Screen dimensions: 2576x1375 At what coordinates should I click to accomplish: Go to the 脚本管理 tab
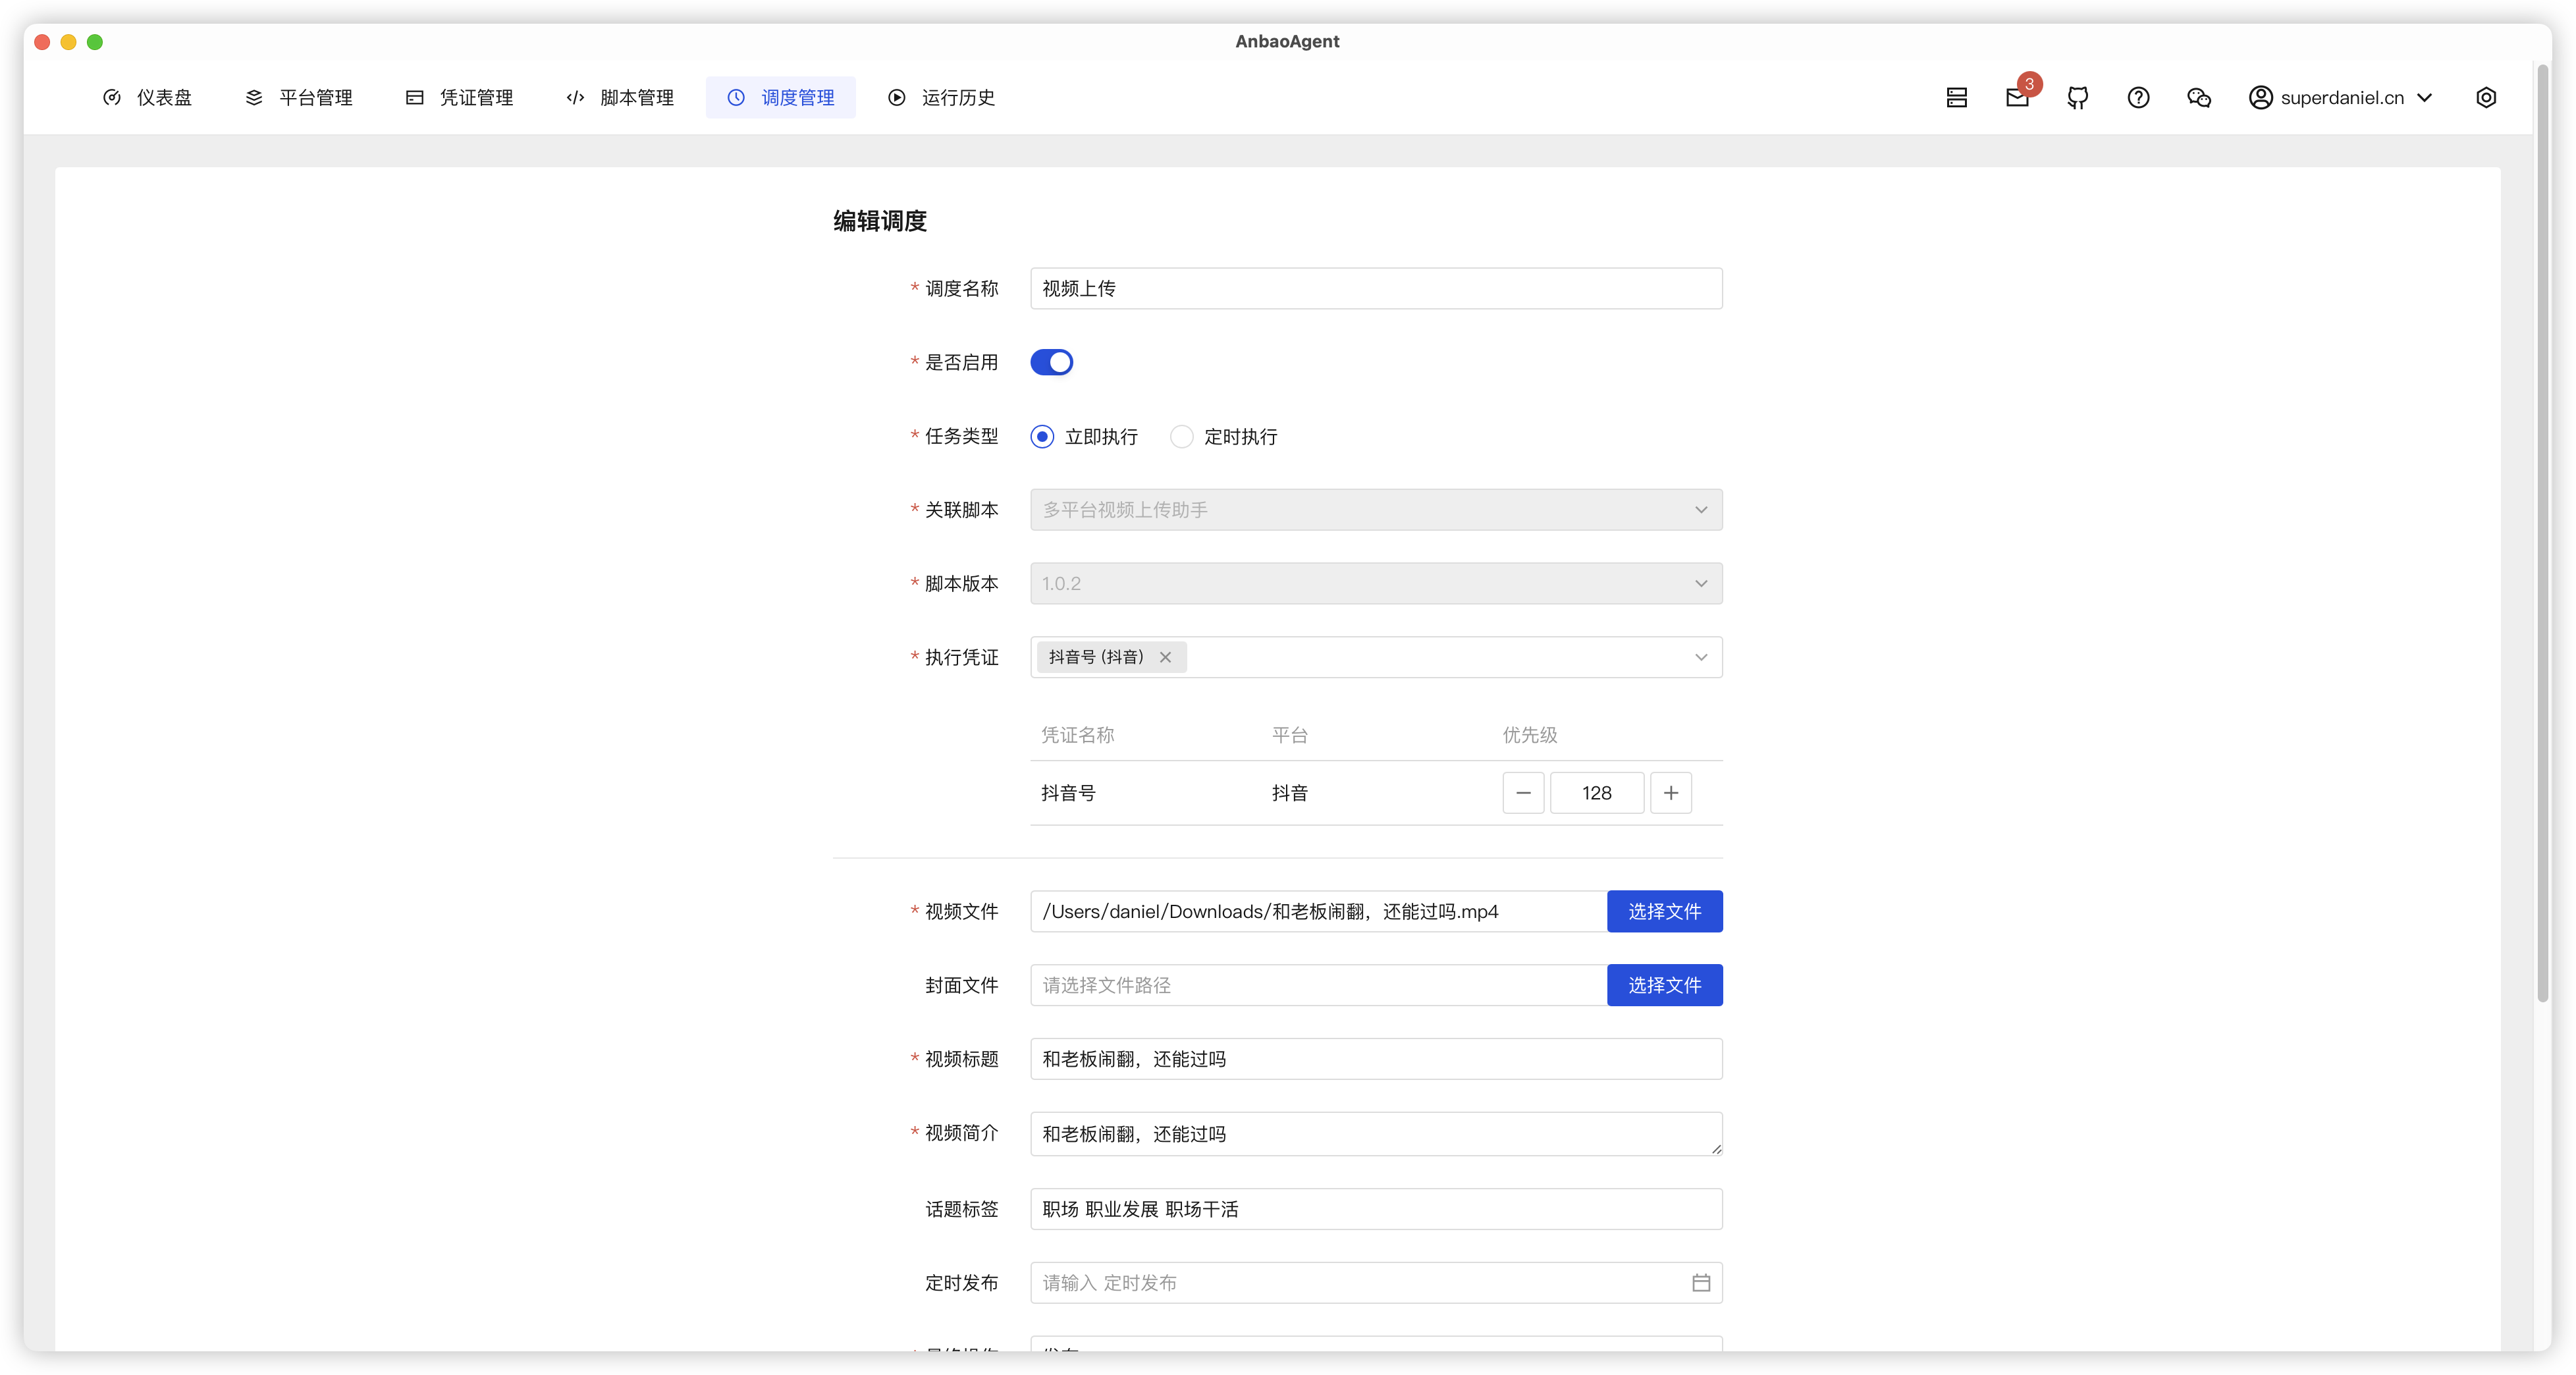tap(620, 97)
